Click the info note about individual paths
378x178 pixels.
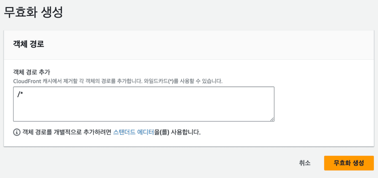(x=108, y=131)
